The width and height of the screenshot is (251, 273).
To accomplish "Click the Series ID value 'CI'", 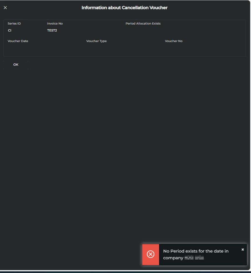I will [9, 30].
